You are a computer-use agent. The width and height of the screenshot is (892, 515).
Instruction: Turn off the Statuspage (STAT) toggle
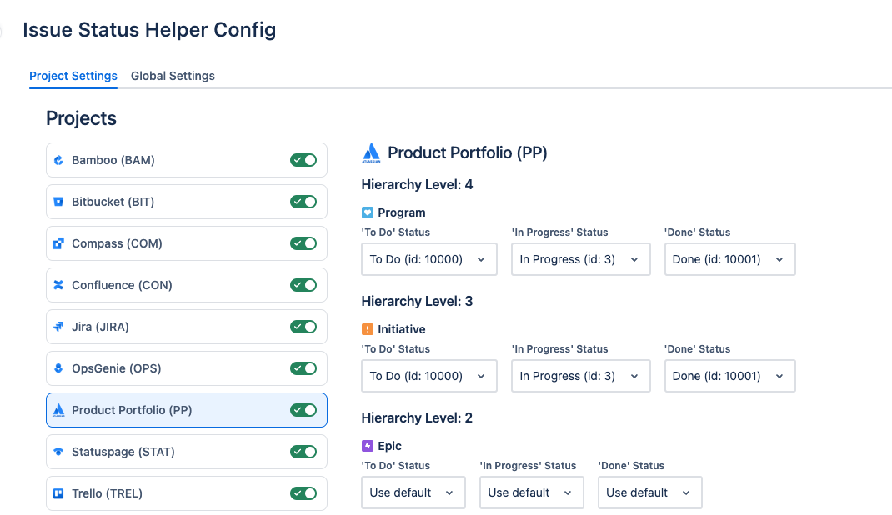tap(303, 452)
